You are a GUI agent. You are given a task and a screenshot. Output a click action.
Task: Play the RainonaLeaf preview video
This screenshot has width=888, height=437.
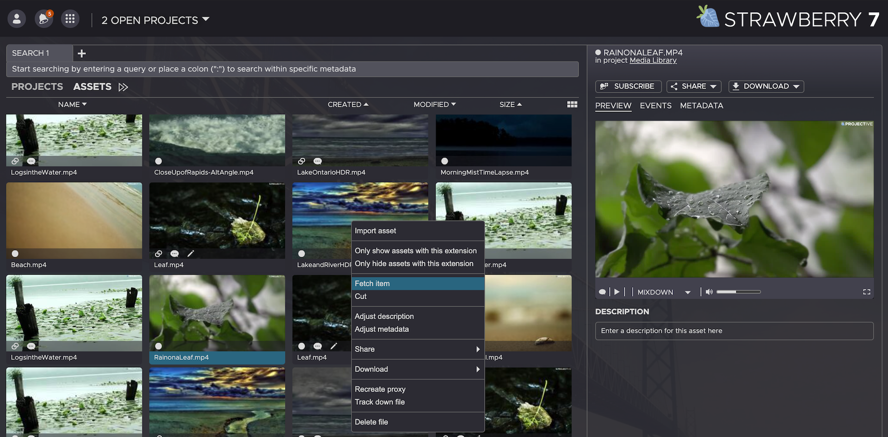(x=617, y=292)
